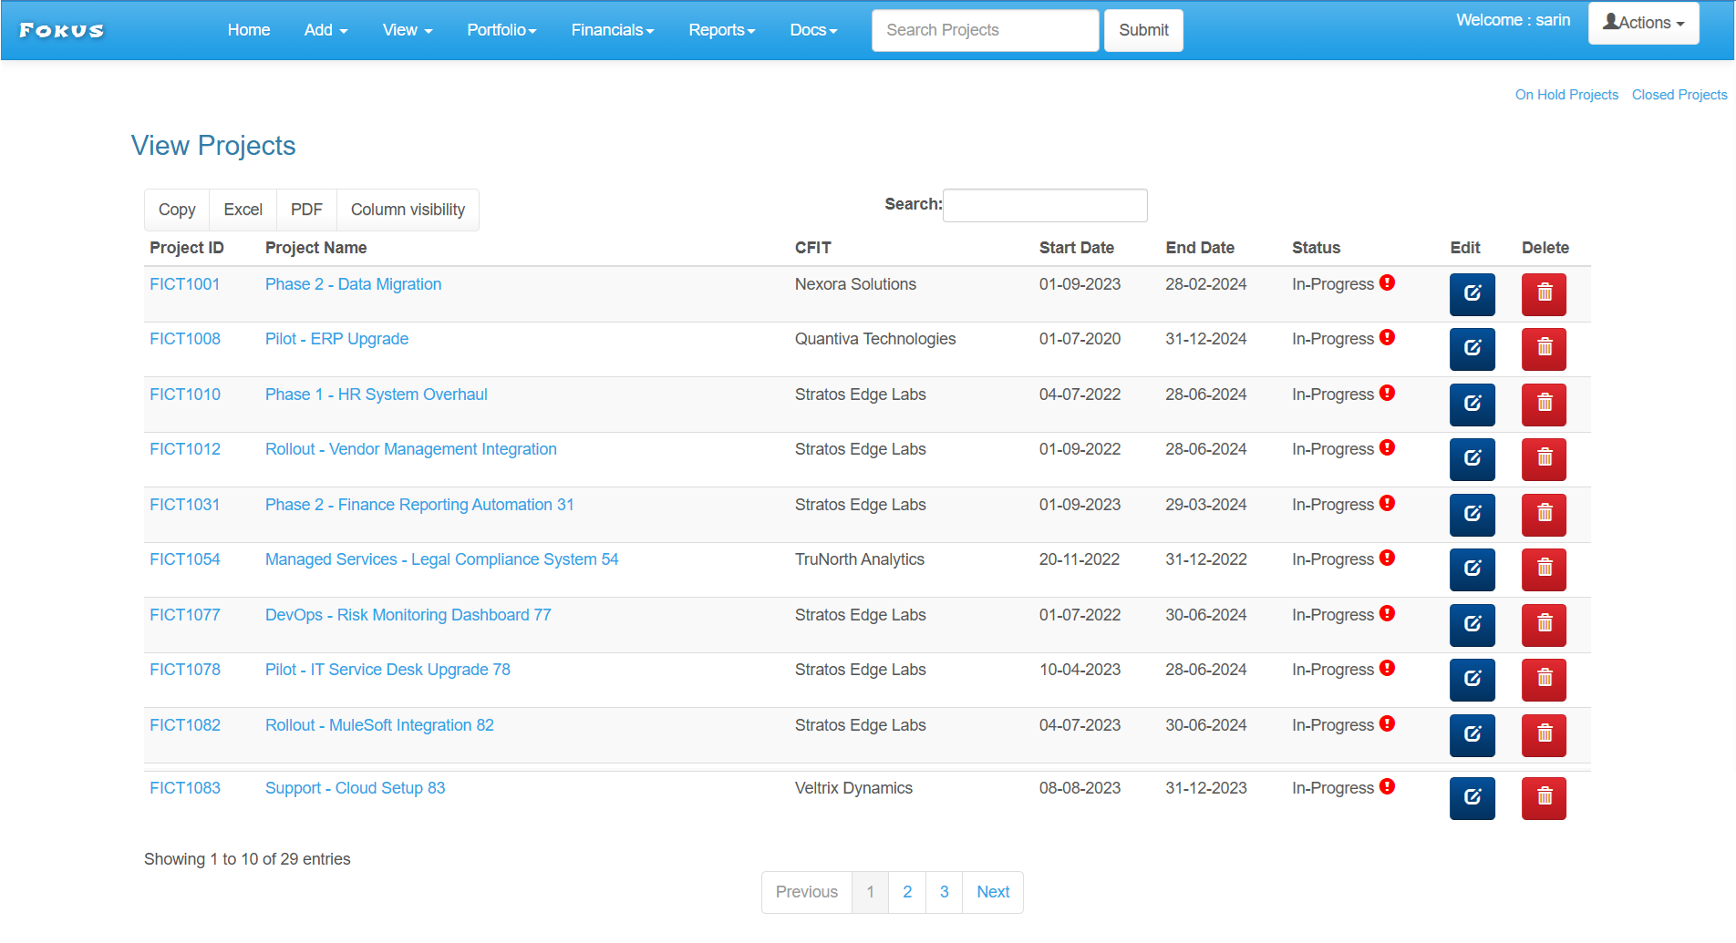Open the Reports dropdown in navbar

click(x=721, y=30)
